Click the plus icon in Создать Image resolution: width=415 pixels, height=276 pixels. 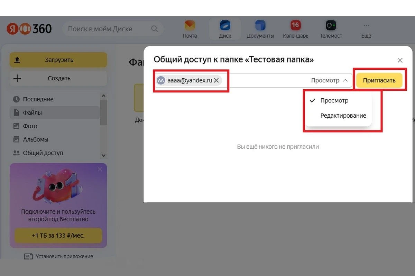[17, 78]
